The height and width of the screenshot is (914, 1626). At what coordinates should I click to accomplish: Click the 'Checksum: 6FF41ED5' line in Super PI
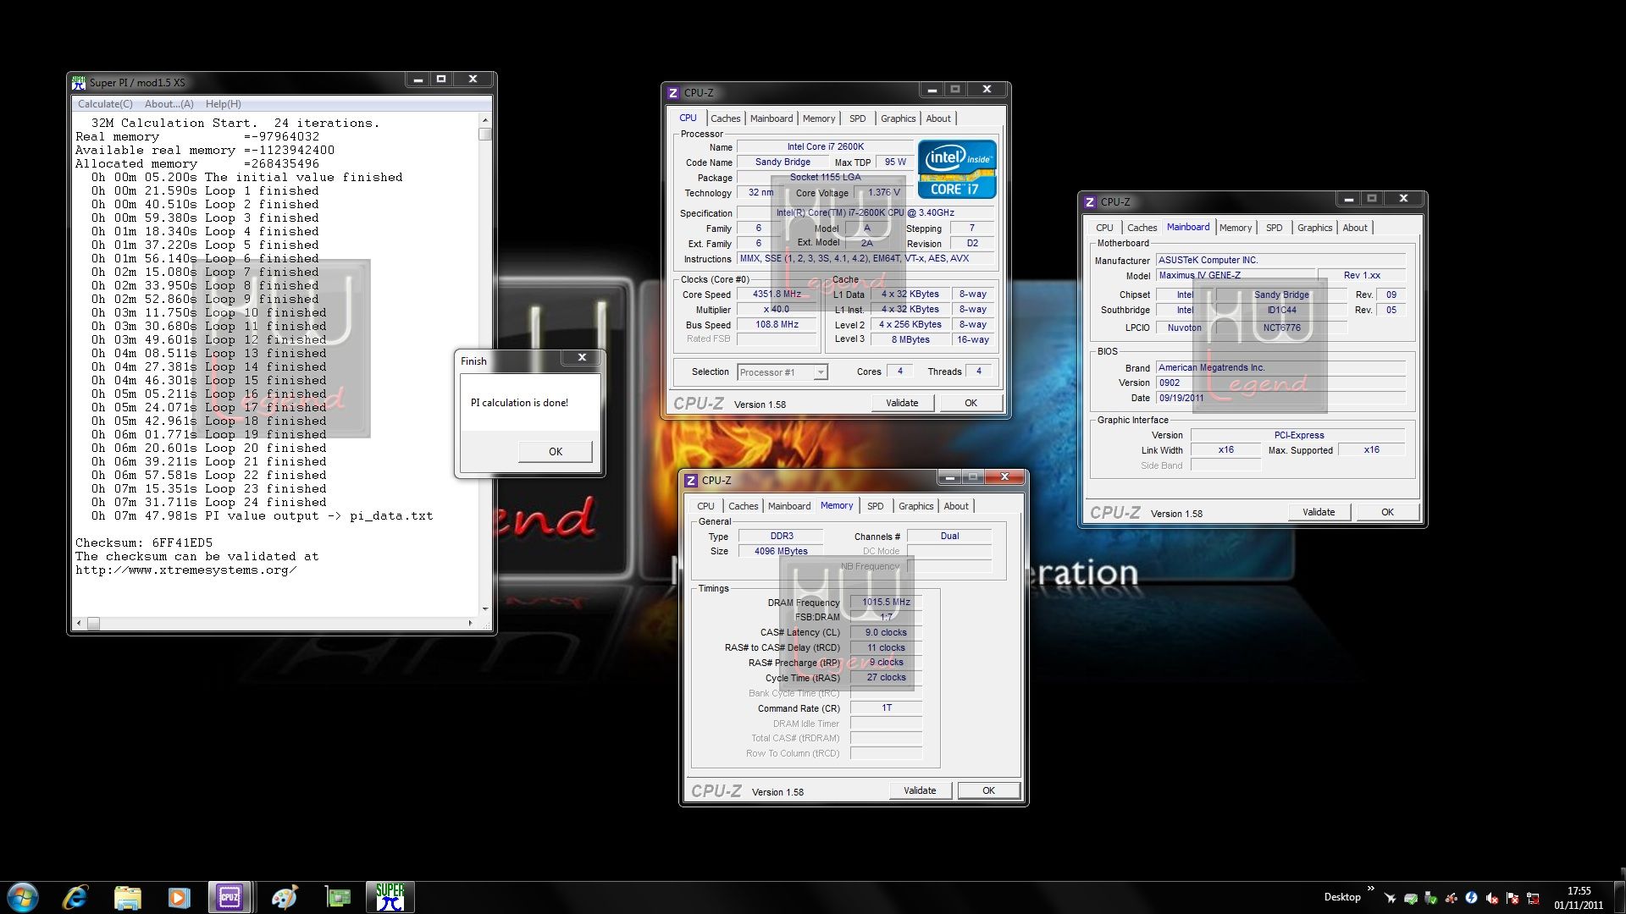click(144, 543)
